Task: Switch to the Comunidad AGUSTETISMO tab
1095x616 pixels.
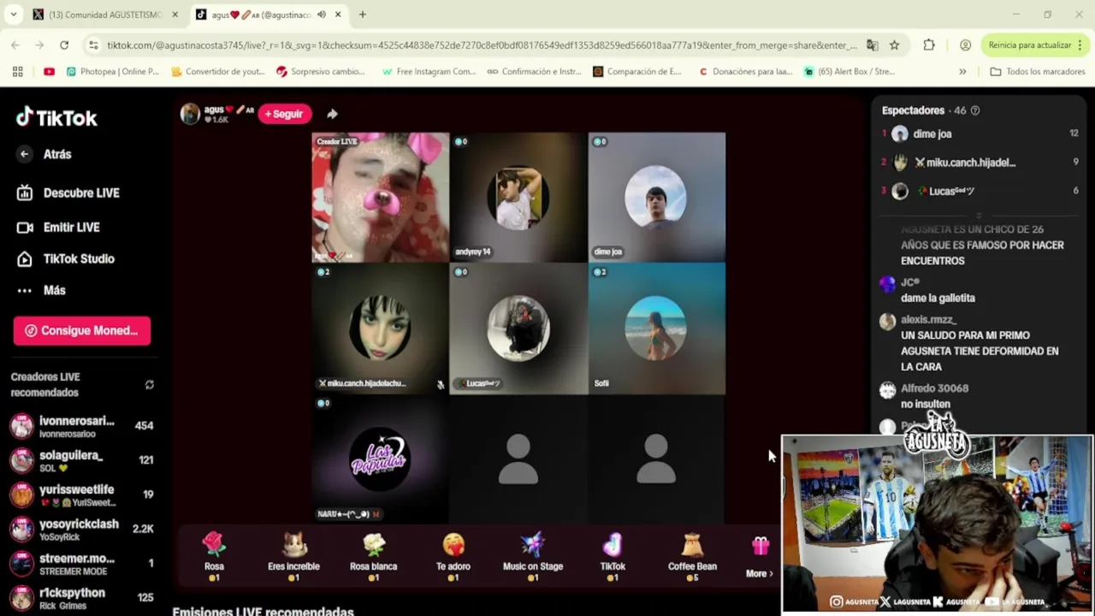Action: coord(104,15)
